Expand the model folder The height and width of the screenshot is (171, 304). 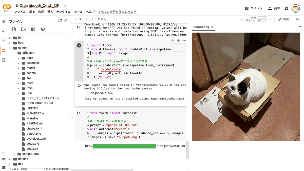click(x=18, y=68)
